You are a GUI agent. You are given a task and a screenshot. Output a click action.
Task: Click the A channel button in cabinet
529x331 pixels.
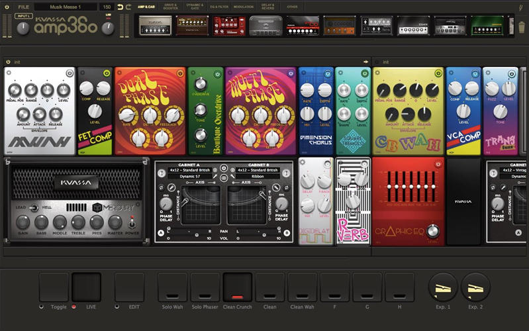[x=161, y=233]
